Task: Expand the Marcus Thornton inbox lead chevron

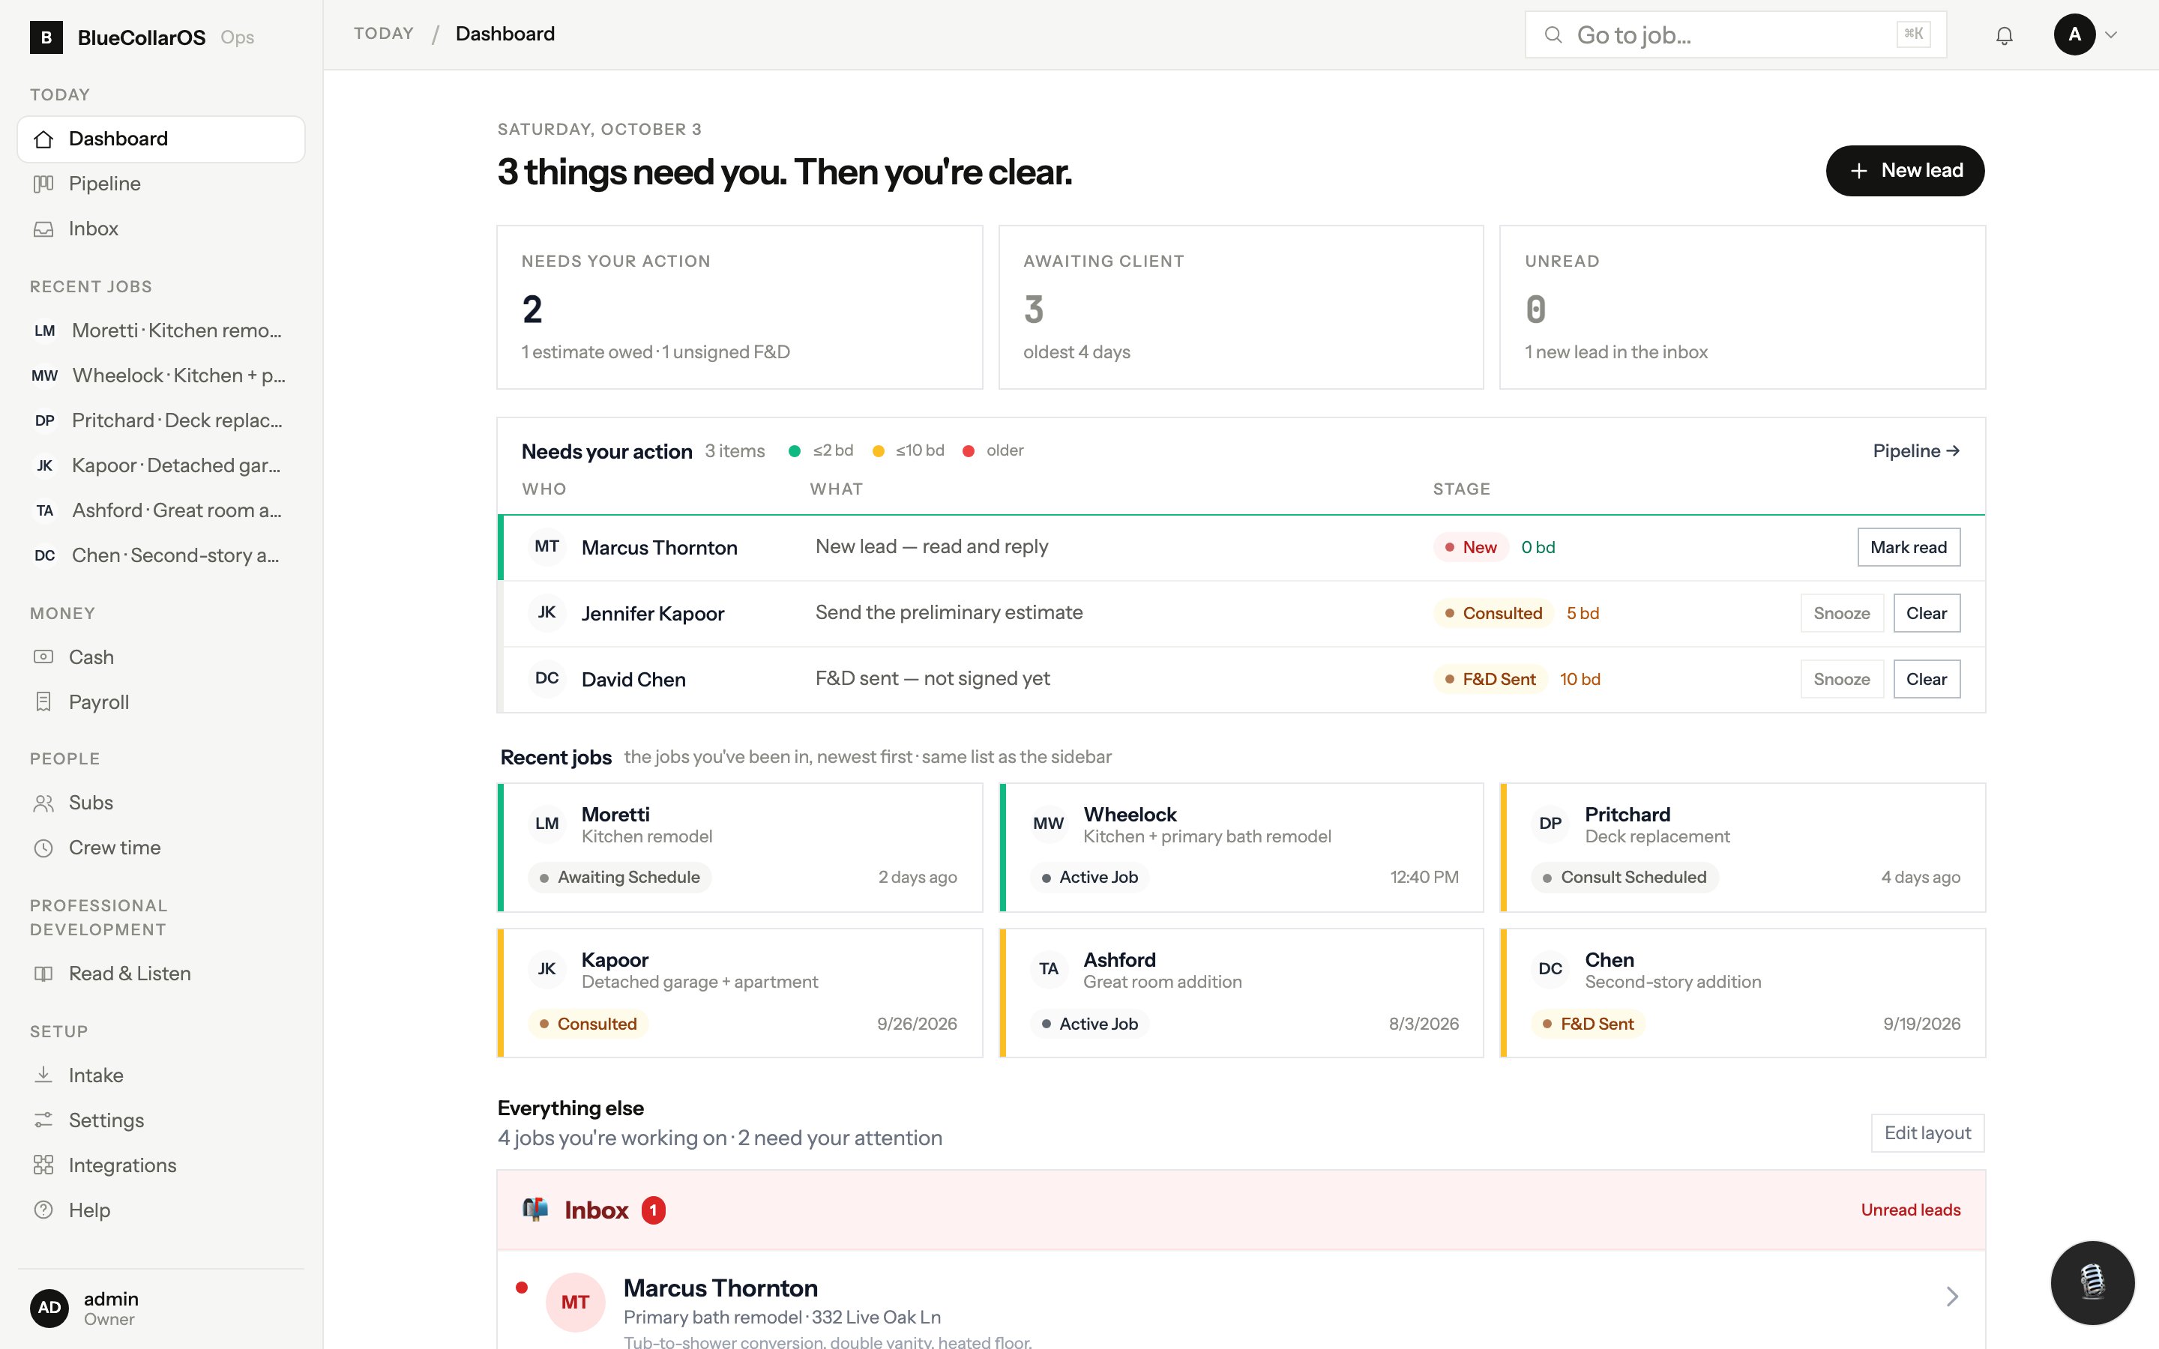Action: pos(1952,1297)
